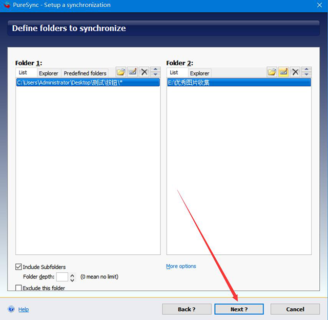Open the Help link

(x=24, y=309)
